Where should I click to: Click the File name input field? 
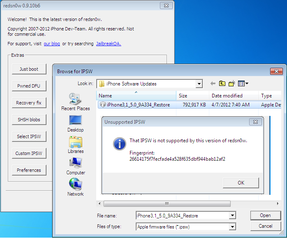tap(183, 215)
